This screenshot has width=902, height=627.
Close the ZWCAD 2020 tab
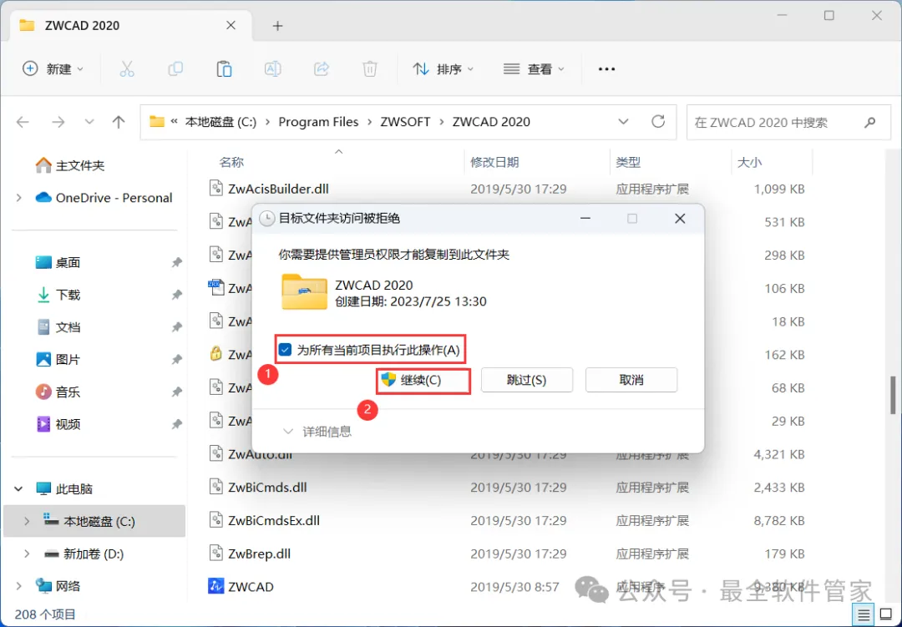(231, 25)
